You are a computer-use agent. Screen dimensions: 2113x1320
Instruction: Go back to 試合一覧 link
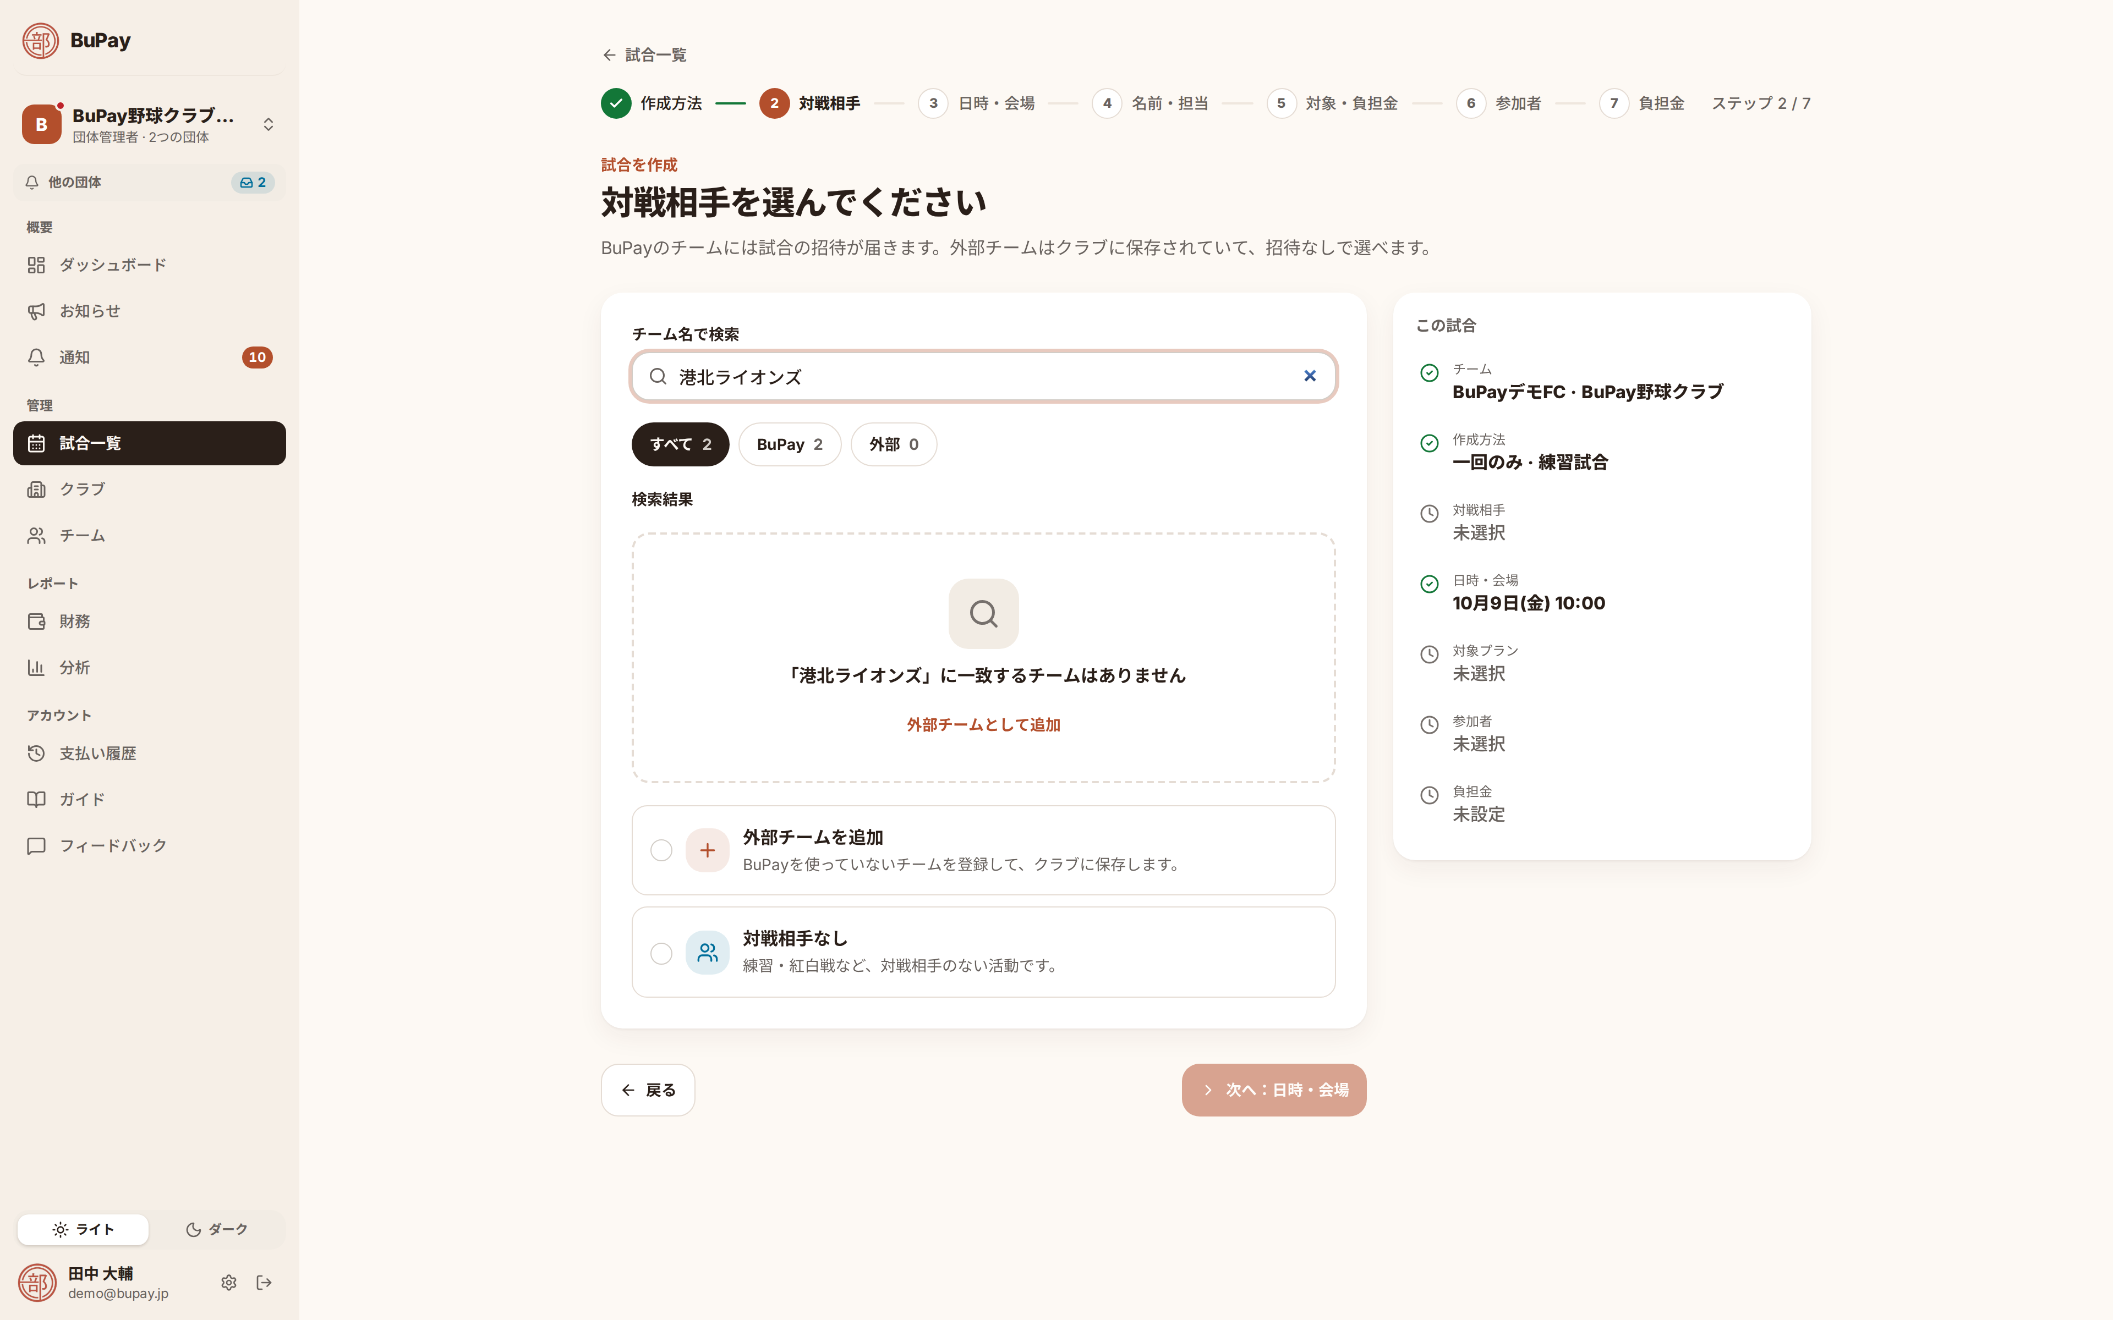click(644, 55)
